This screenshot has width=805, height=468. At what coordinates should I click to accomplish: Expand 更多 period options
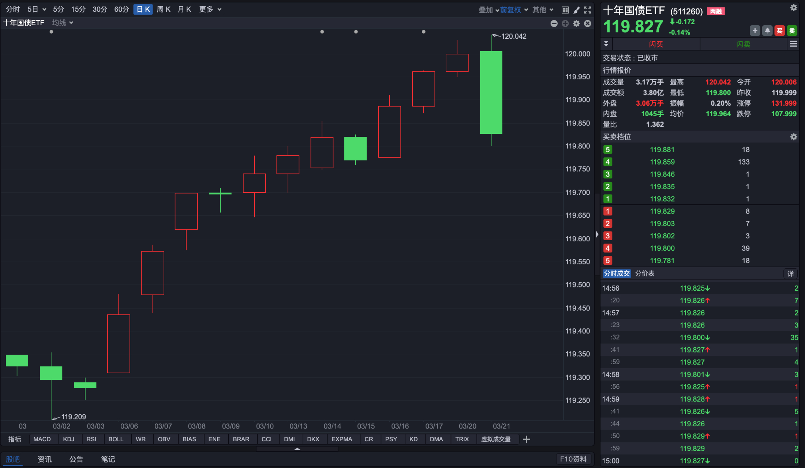tap(210, 10)
